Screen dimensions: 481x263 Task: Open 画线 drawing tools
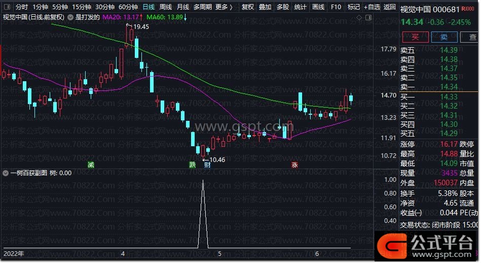318,7
